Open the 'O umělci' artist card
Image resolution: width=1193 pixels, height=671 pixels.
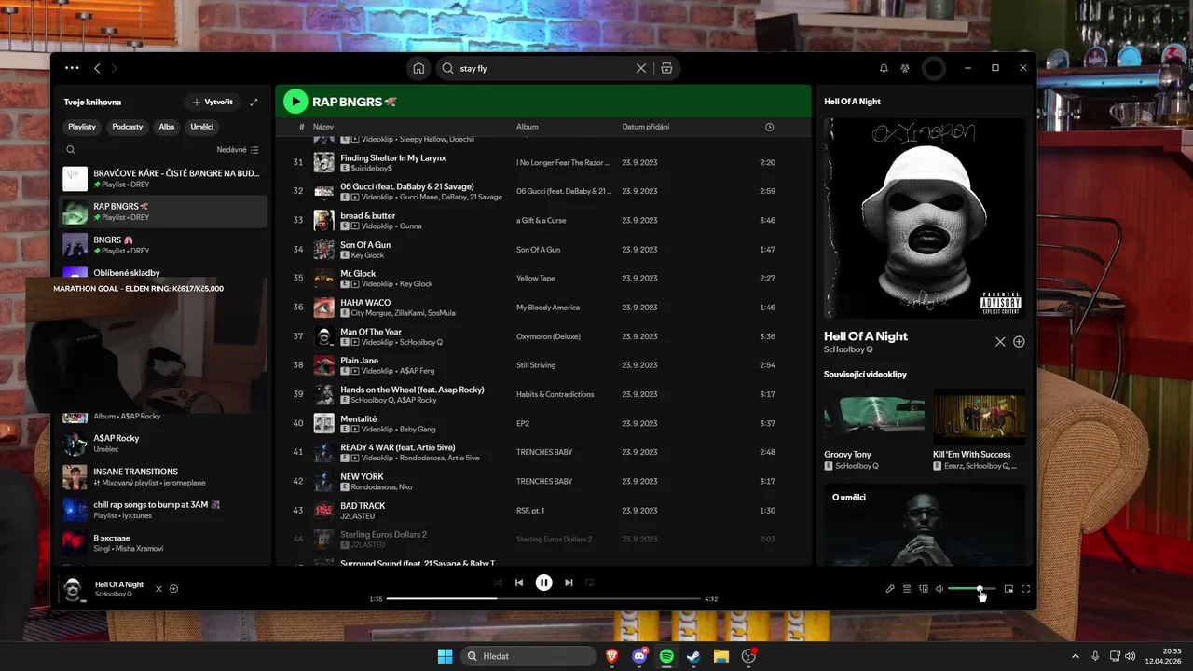click(x=924, y=525)
